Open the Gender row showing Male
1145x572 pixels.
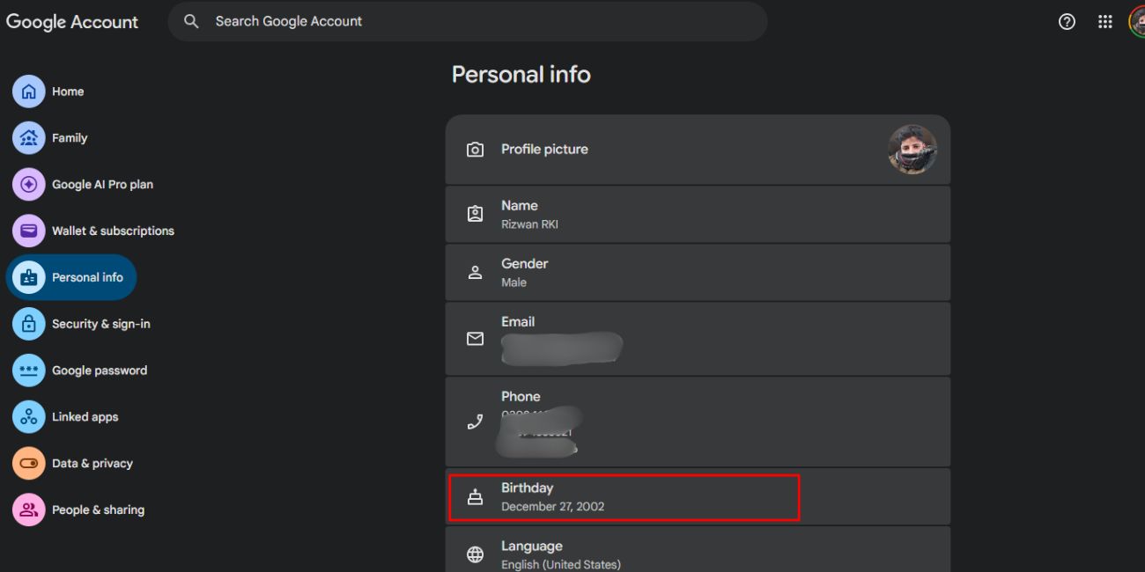click(698, 272)
